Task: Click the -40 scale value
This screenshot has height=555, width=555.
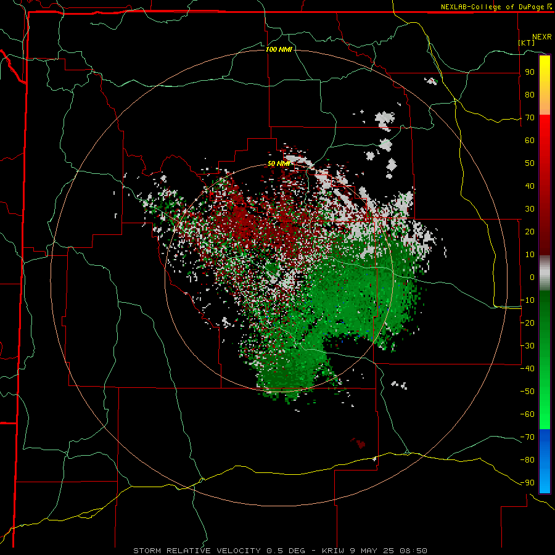Action: [527, 369]
